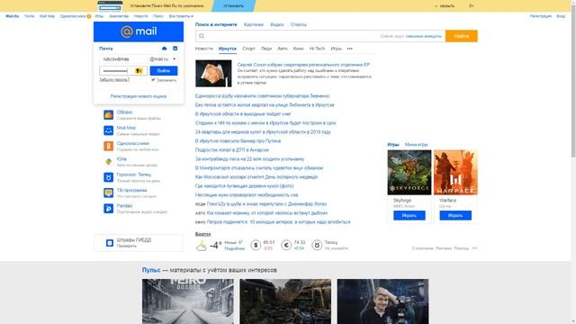Open the Пульс card showing a smiling man

tap(382, 301)
